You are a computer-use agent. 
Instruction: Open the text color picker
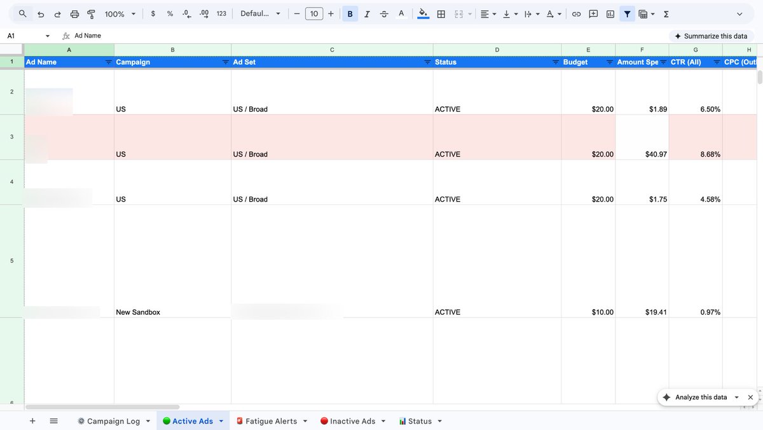click(401, 13)
